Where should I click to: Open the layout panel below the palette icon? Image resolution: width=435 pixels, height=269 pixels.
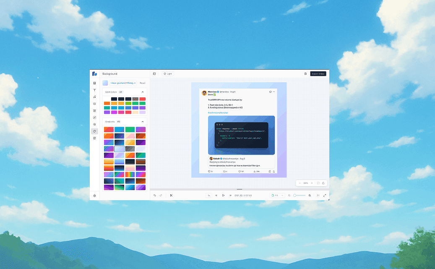(95, 138)
